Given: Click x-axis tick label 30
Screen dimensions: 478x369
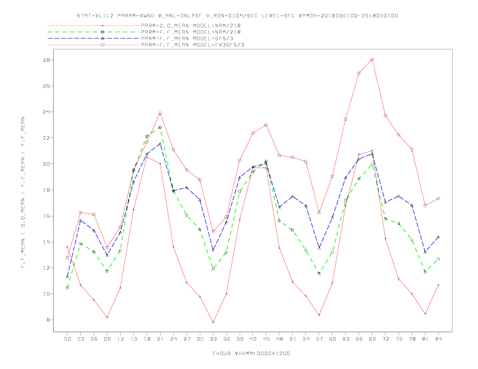Looking at the screenshot, I should tap(200, 339).
